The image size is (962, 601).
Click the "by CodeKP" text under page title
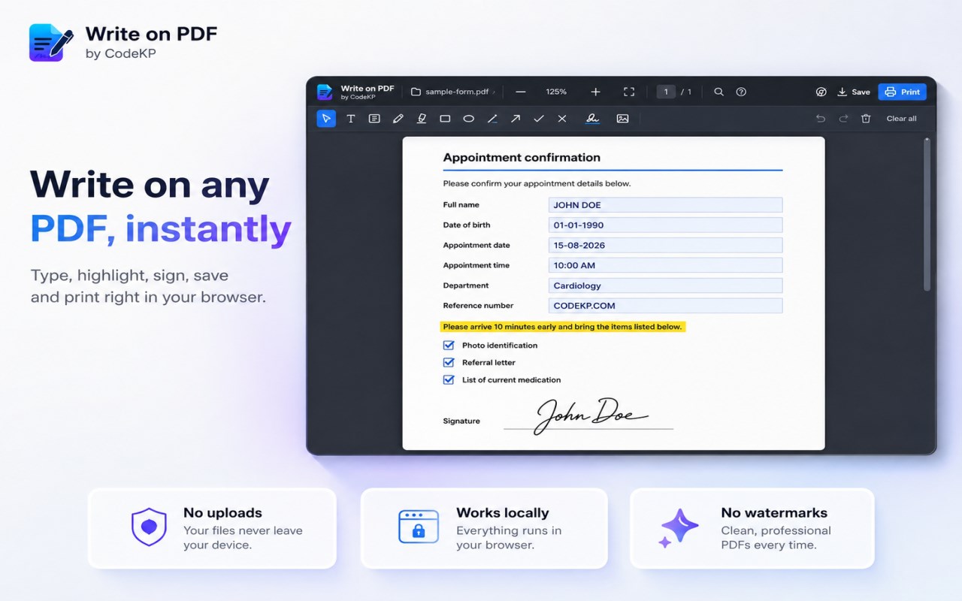[x=121, y=53]
